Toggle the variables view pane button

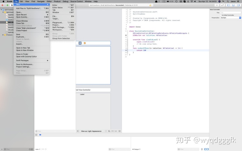(205, 149)
